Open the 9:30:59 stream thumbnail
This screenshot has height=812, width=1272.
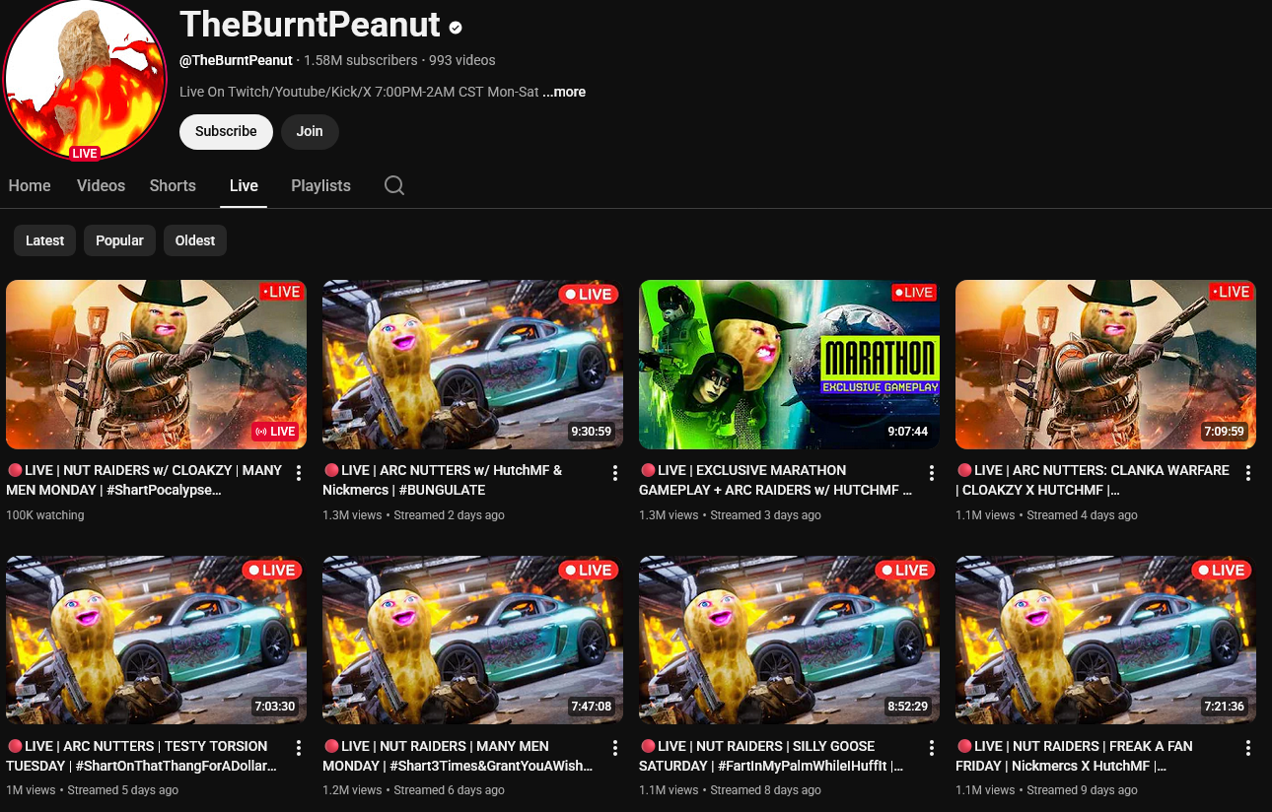point(472,365)
